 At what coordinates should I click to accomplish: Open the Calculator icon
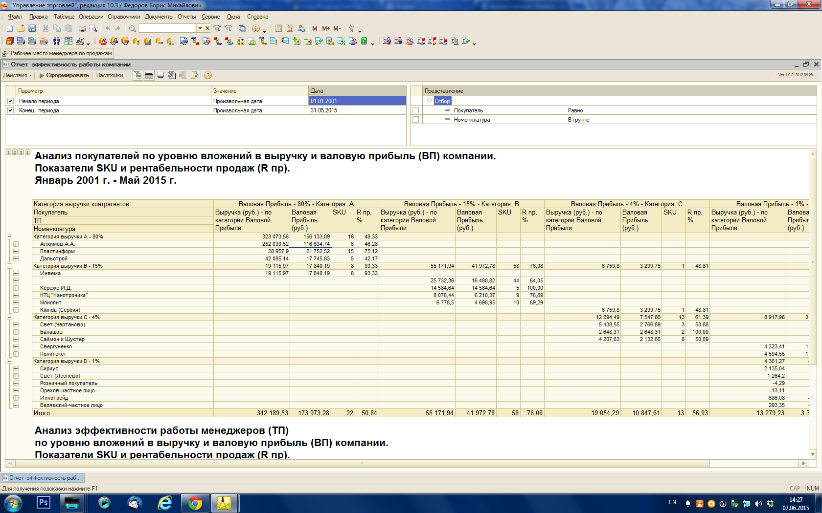click(x=278, y=28)
